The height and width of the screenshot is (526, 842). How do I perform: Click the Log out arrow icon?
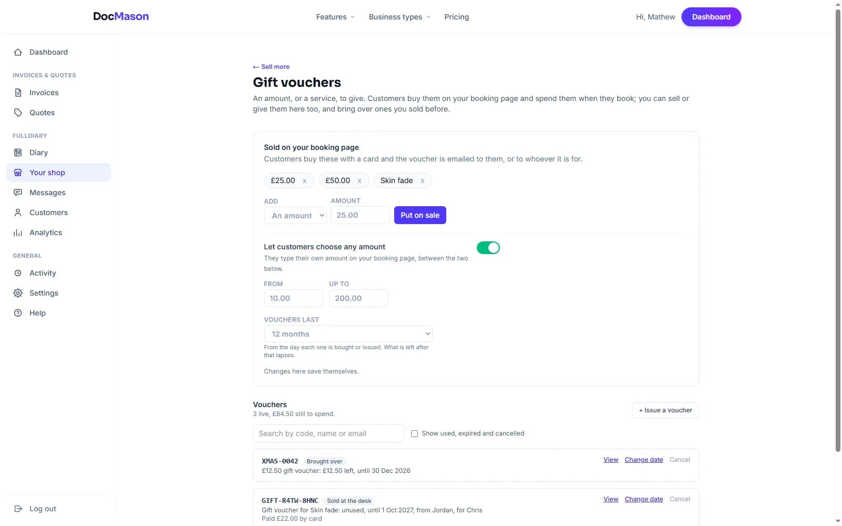tap(18, 509)
